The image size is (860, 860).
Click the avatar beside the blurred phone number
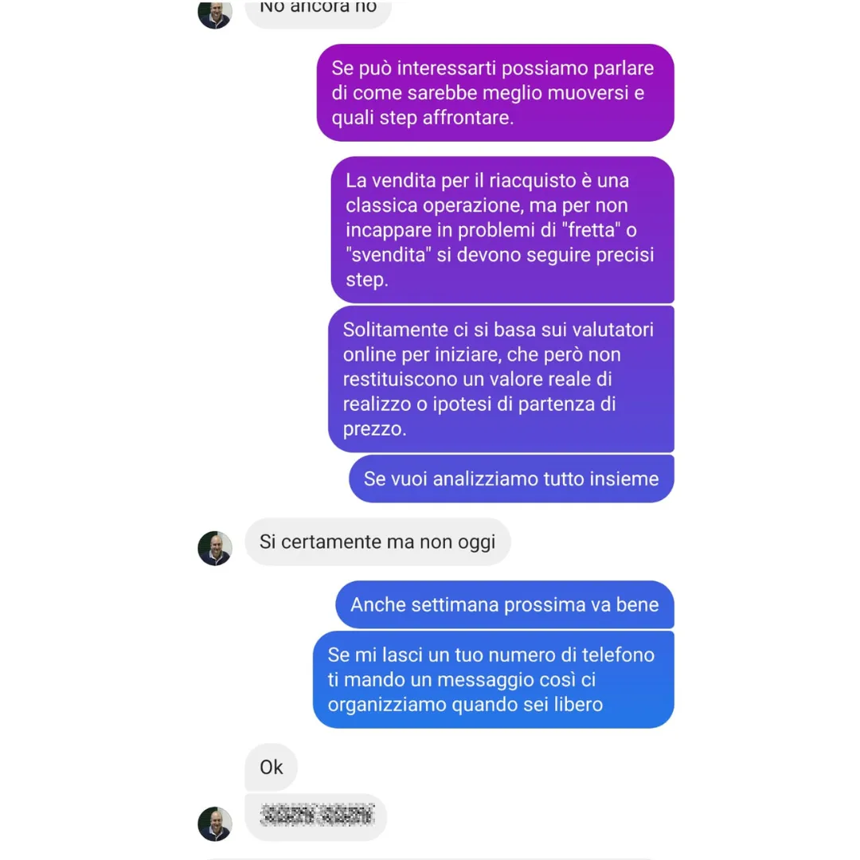coord(214,824)
